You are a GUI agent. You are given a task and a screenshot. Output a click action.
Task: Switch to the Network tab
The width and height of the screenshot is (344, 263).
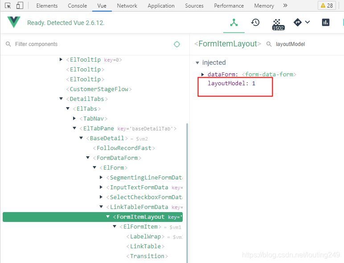pyautogui.click(x=127, y=6)
